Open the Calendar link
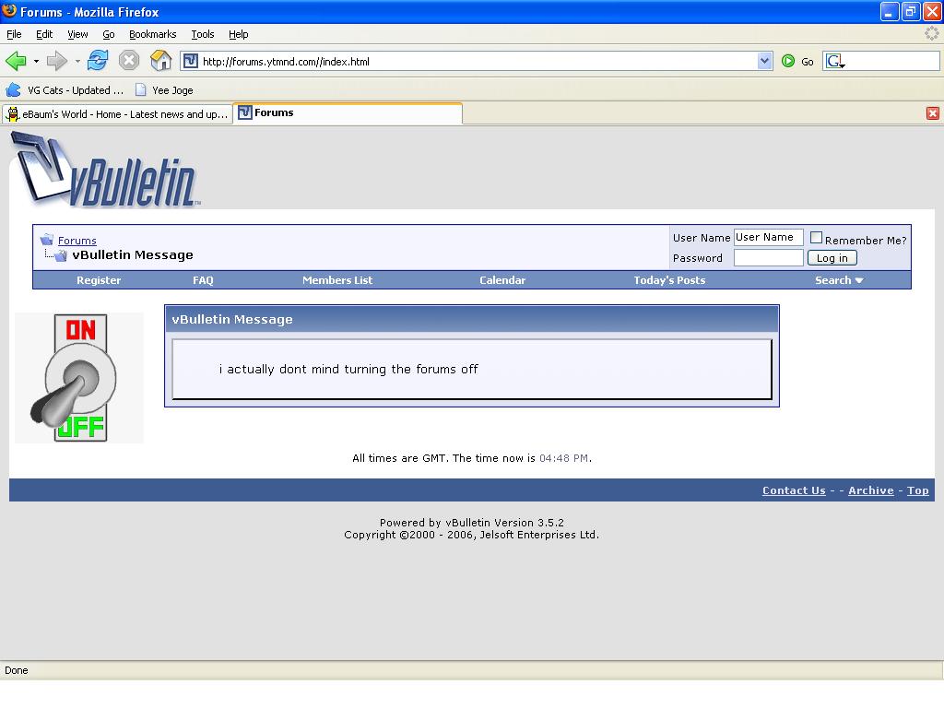 (502, 280)
